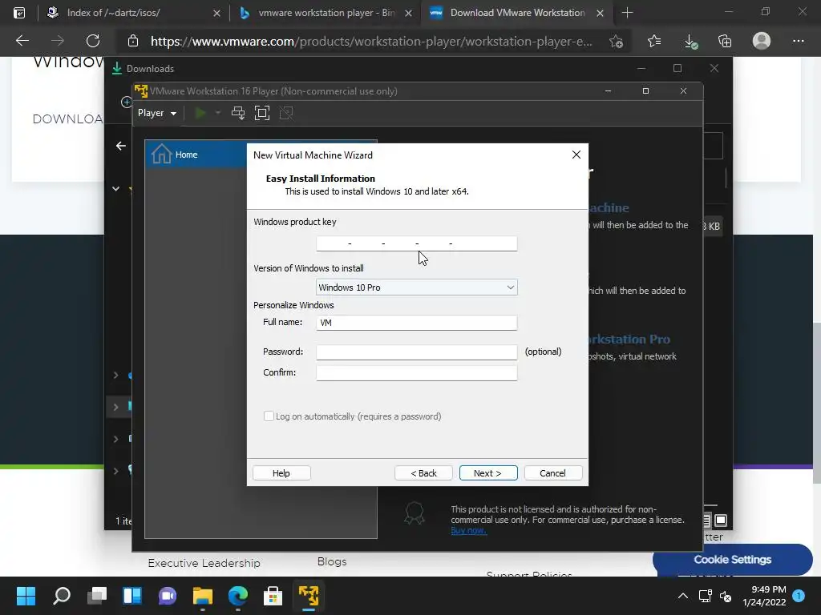Viewport: 821px width, 615px height.
Task: Click the Help button in wizard
Action: coord(281,472)
